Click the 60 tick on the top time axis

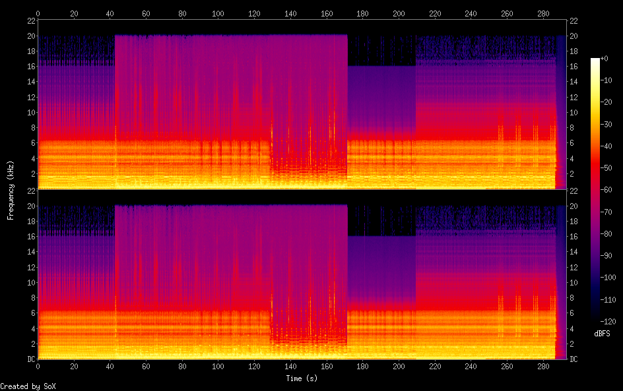(x=146, y=13)
